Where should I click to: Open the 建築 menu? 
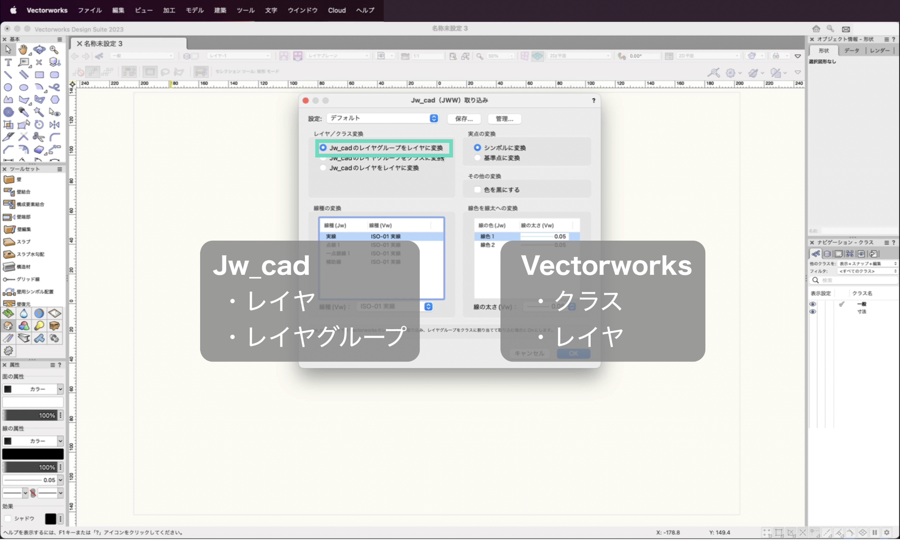[220, 10]
